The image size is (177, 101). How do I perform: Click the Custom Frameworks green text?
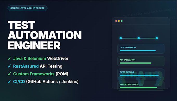(x=34, y=74)
